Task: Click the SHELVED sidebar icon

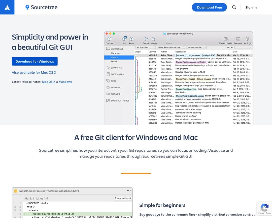Action: (x=108, y=94)
